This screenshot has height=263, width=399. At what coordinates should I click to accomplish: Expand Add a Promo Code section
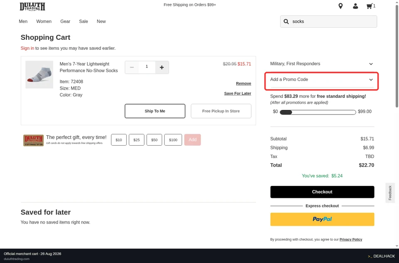[322, 80]
